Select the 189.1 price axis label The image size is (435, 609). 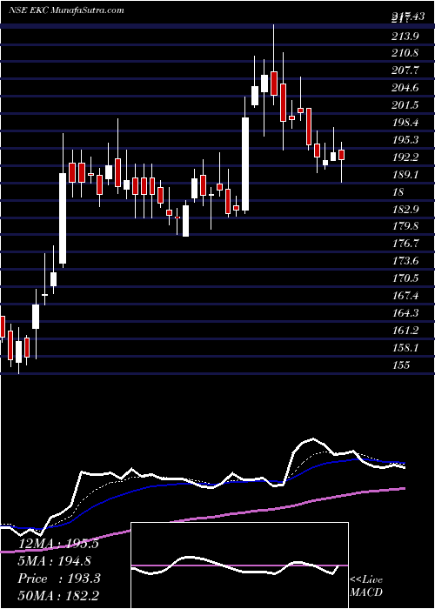coord(406,175)
